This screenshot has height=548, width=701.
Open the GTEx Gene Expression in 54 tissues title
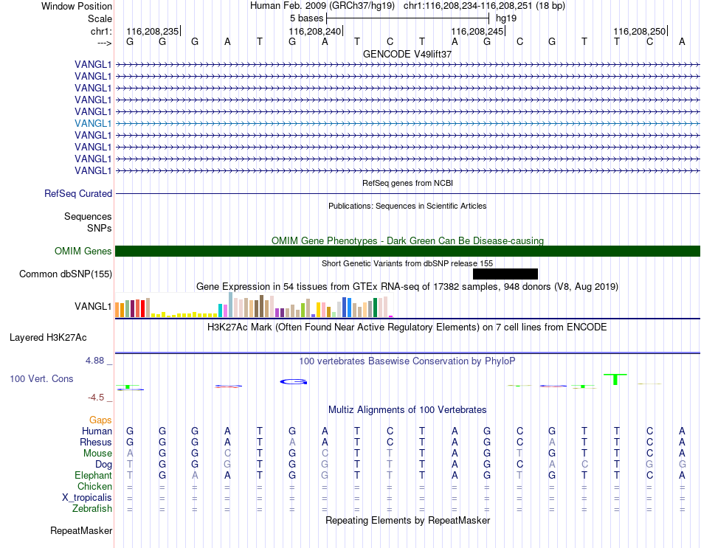point(407,286)
